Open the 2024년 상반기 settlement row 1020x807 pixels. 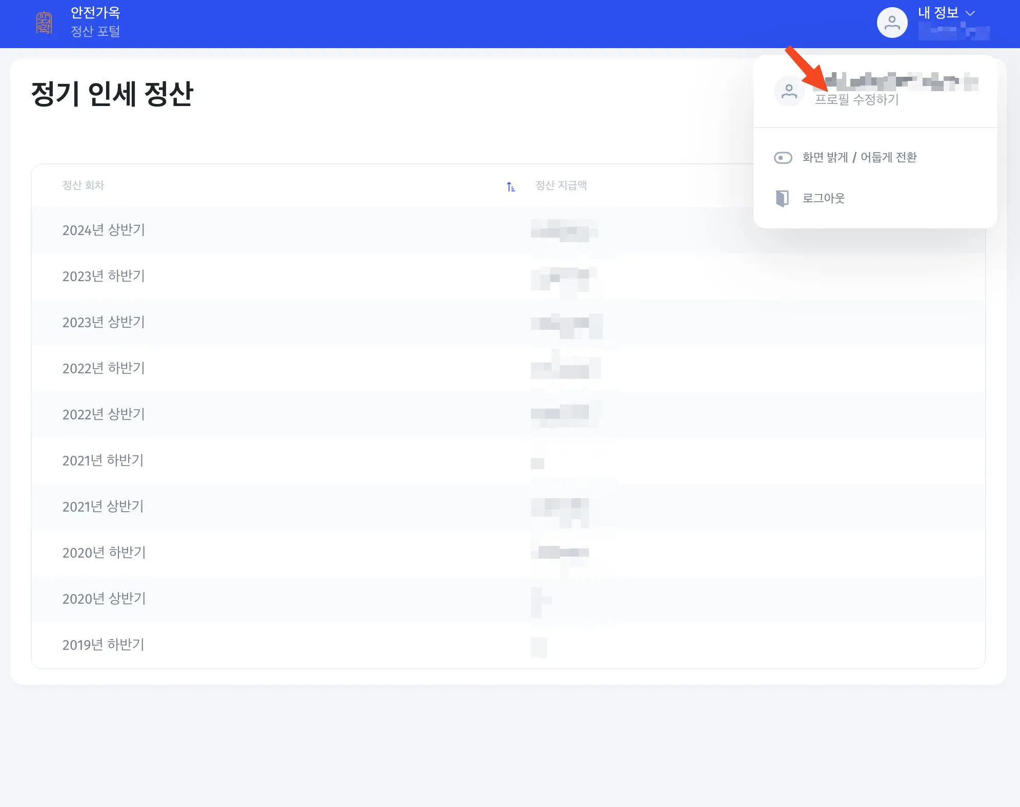point(104,230)
